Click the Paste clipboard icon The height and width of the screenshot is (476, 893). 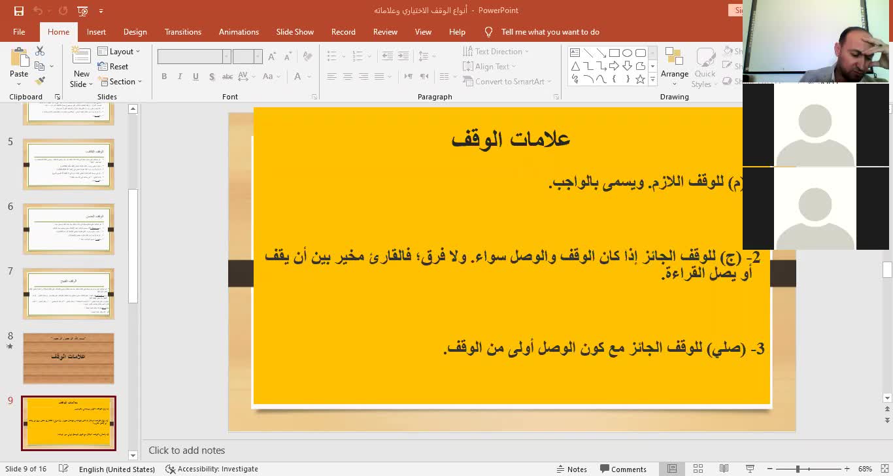tap(19, 58)
